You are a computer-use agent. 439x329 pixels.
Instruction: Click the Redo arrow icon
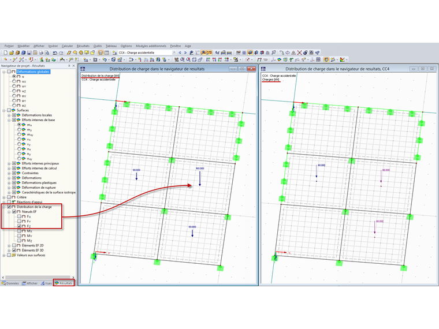tap(61, 53)
